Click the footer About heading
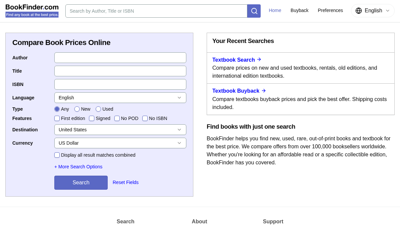The height and width of the screenshot is (225, 400). click(x=199, y=221)
